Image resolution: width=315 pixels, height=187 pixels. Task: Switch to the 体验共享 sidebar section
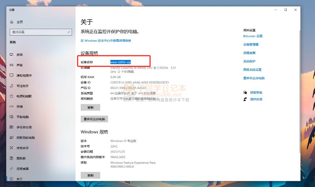point(23,148)
